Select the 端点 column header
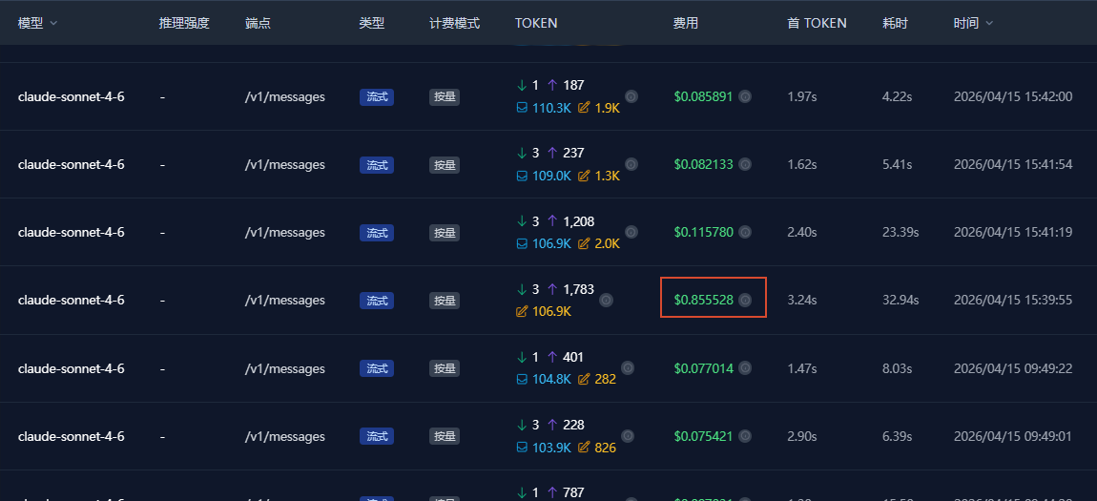 coord(259,23)
